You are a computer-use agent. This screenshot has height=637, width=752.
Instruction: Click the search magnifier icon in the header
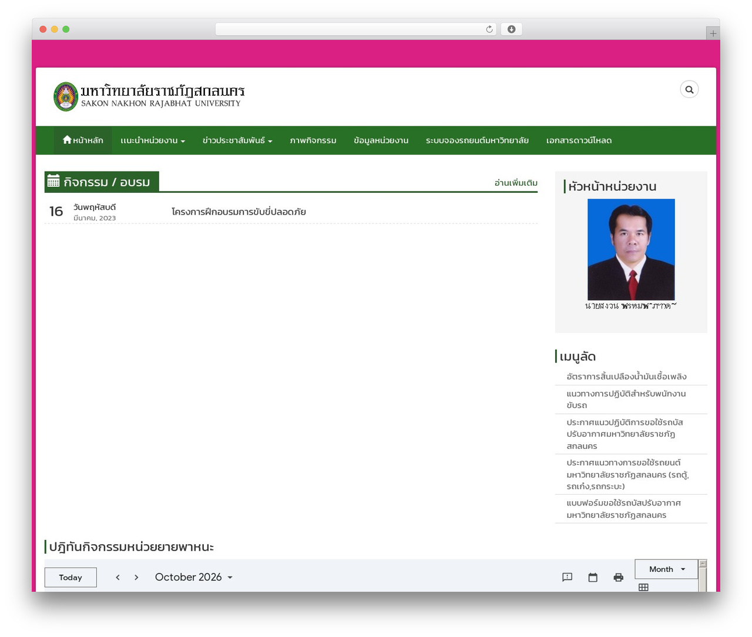coord(689,89)
